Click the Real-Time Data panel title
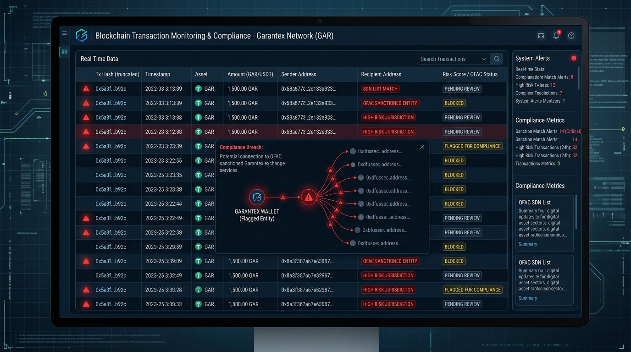This screenshot has height=352, width=631. click(x=100, y=59)
